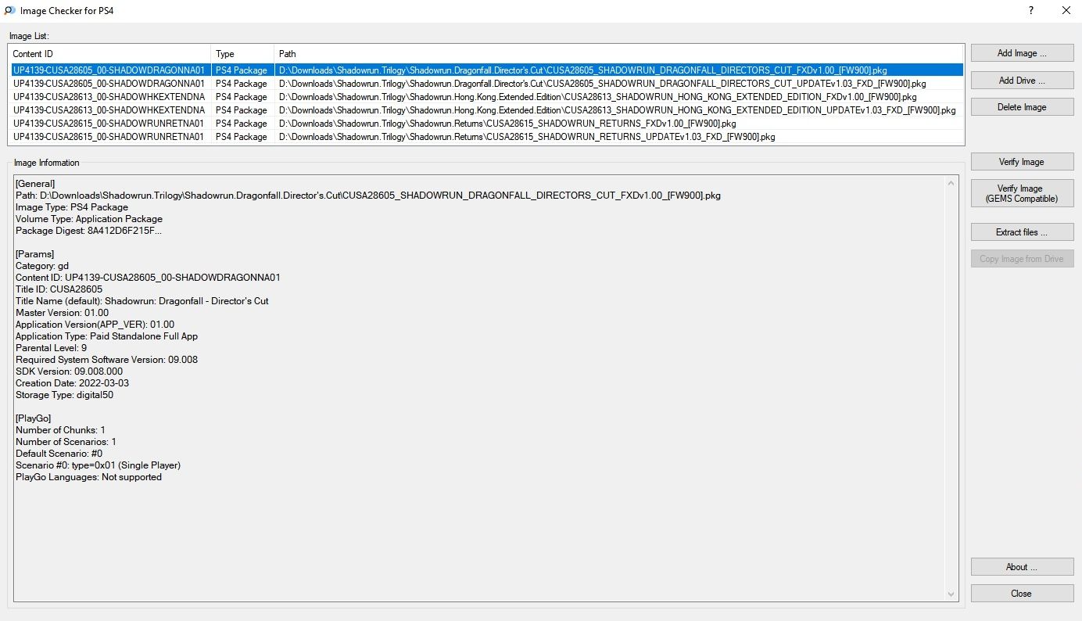Run Verify Image (GEMS Compatible)

tap(1022, 193)
